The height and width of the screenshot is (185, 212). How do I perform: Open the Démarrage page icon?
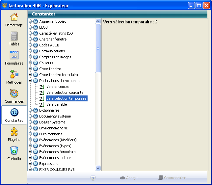tap(14, 17)
